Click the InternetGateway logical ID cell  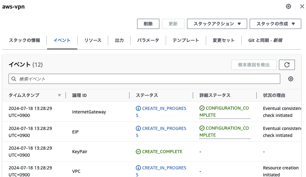89,112
